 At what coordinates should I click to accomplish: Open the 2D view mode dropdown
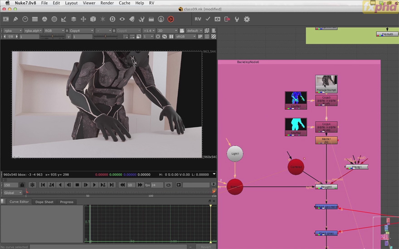pos(167,30)
